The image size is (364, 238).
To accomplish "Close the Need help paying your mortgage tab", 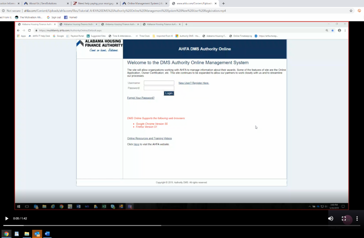I will pos(117,3).
